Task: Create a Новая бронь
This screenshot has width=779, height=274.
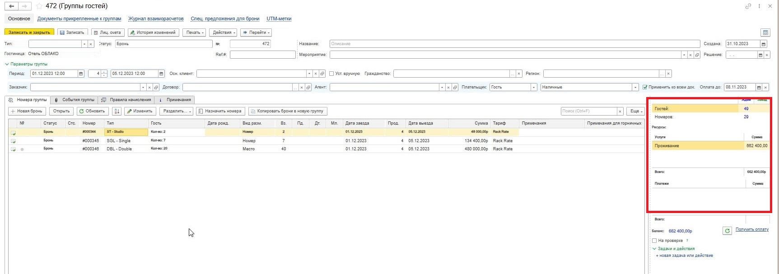Action: tap(27, 111)
